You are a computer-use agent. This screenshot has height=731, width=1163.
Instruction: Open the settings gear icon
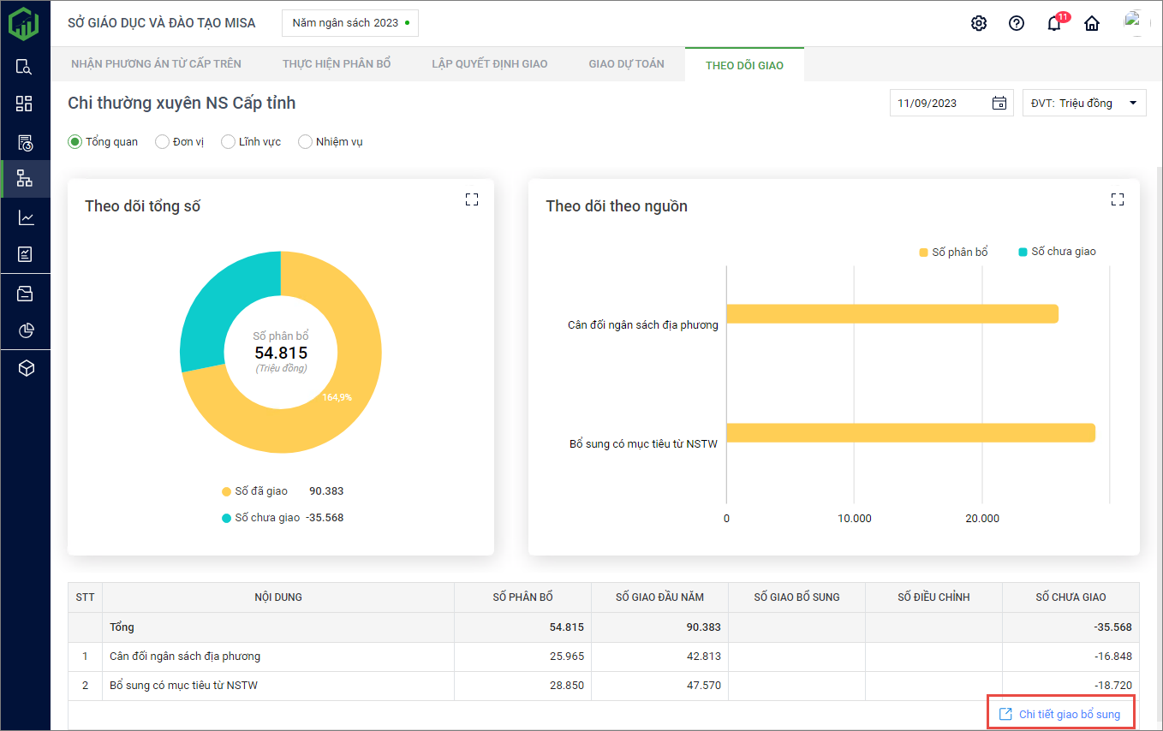coord(979,23)
